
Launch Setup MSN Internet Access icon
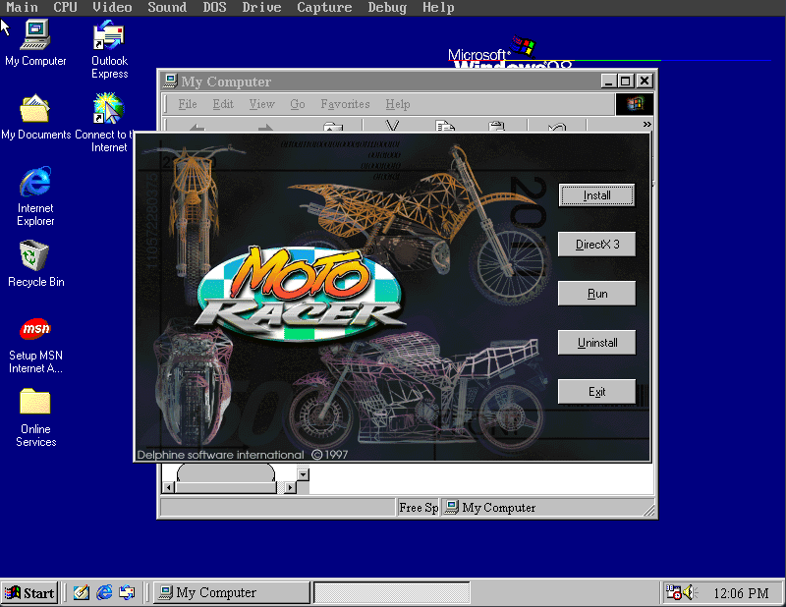[x=35, y=346]
